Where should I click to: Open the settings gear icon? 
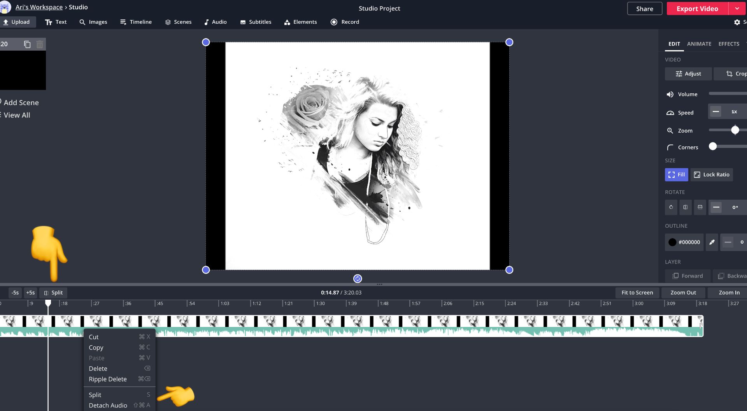click(737, 22)
